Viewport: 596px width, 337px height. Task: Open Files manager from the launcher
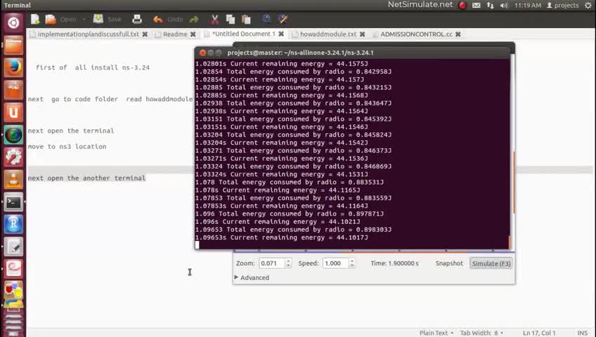click(13, 46)
